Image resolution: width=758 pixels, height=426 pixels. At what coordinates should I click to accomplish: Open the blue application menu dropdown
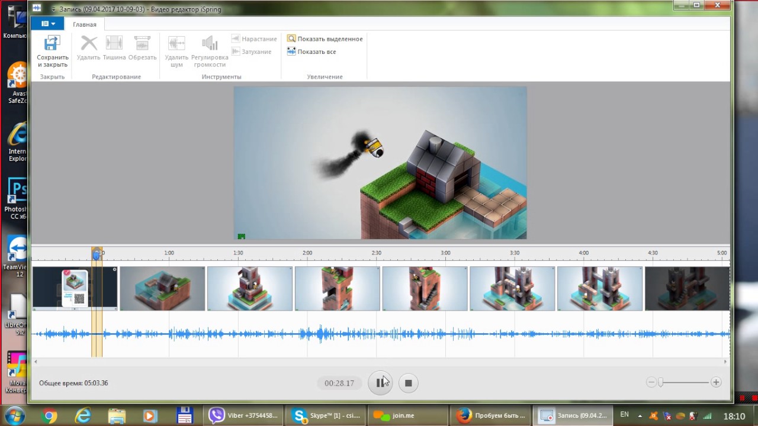[x=47, y=24]
